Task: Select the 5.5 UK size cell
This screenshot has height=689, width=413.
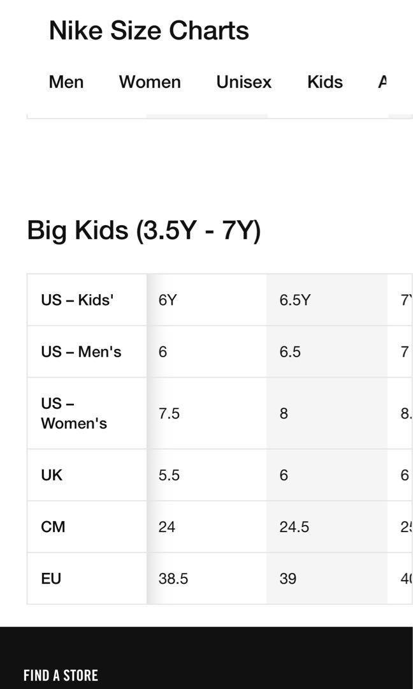Action: [207, 475]
